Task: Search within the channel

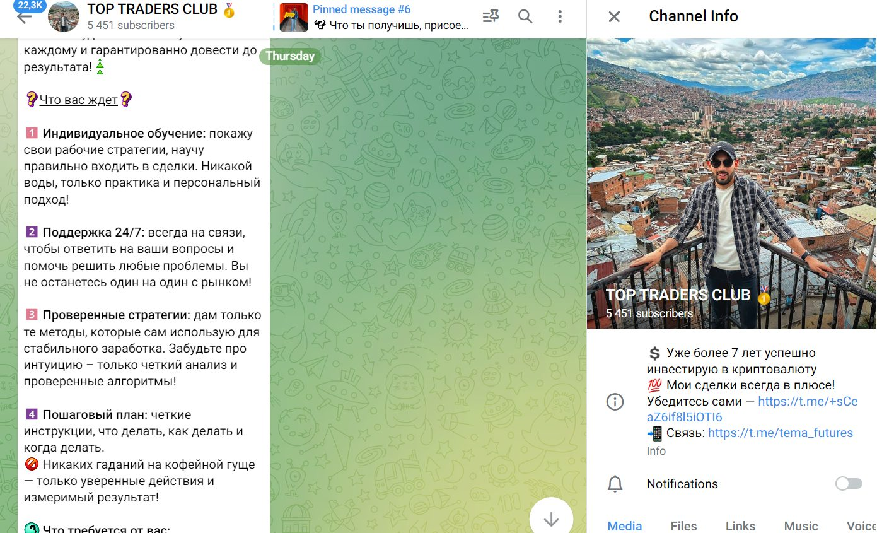Action: tap(525, 17)
